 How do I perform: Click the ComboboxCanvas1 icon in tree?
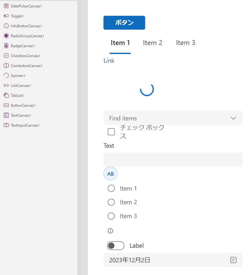coord(6,65)
